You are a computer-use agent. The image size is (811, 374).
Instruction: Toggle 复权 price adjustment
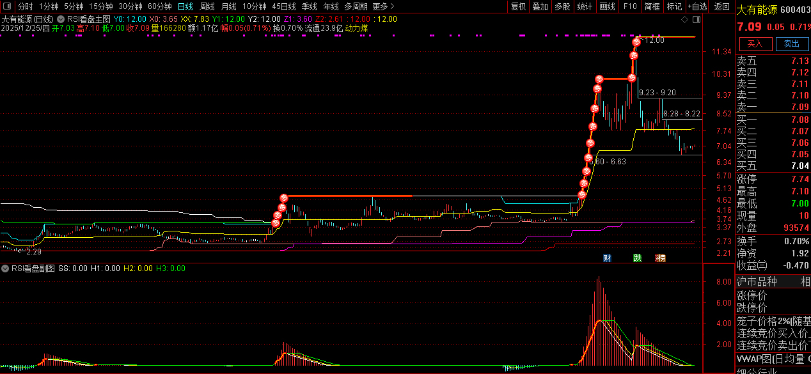click(x=518, y=6)
